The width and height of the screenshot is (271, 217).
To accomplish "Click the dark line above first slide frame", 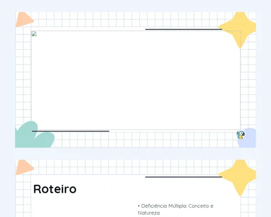I will (x=183, y=29).
